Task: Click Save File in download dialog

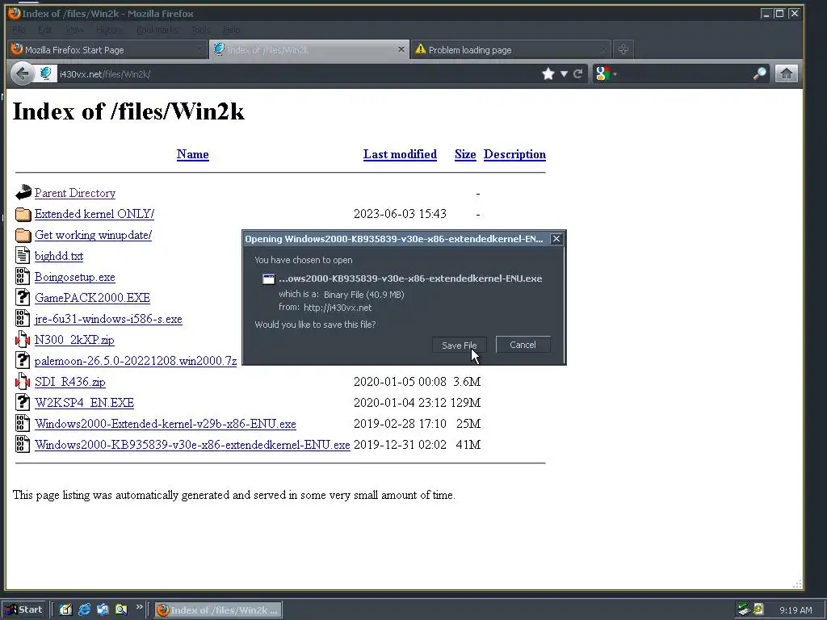Action: pos(459,345)
